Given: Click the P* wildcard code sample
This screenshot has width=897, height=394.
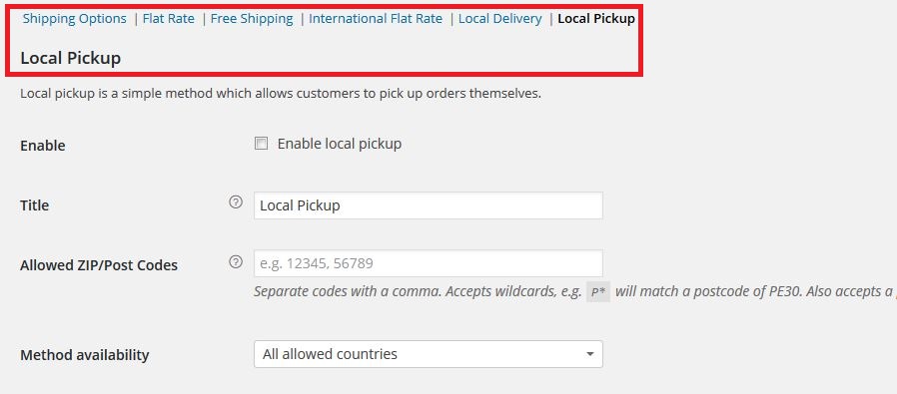Looking at the screenshot, I should (598, 292).
